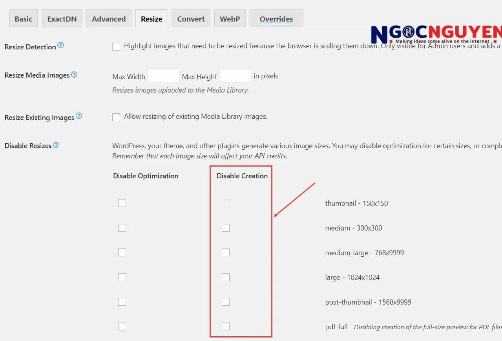
Task: Disable optimization for pdf-full size
Action: pyautogui.click(x=122, y=326)
